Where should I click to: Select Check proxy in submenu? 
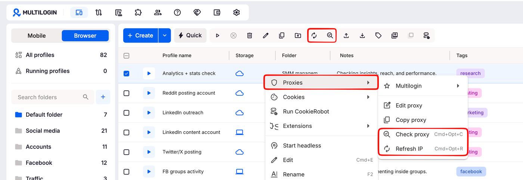(x=423, y=134)
